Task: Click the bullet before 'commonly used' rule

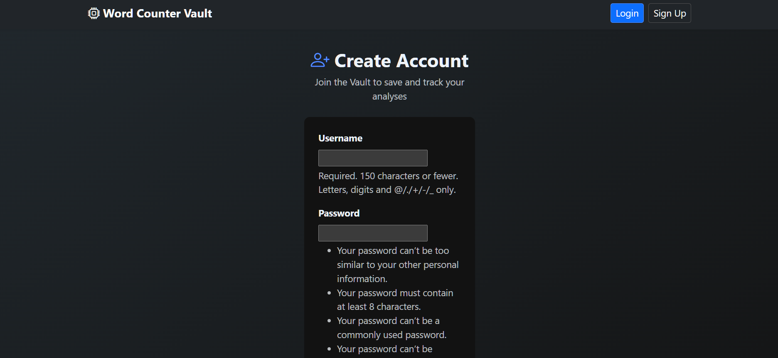Action: [329, 321]
